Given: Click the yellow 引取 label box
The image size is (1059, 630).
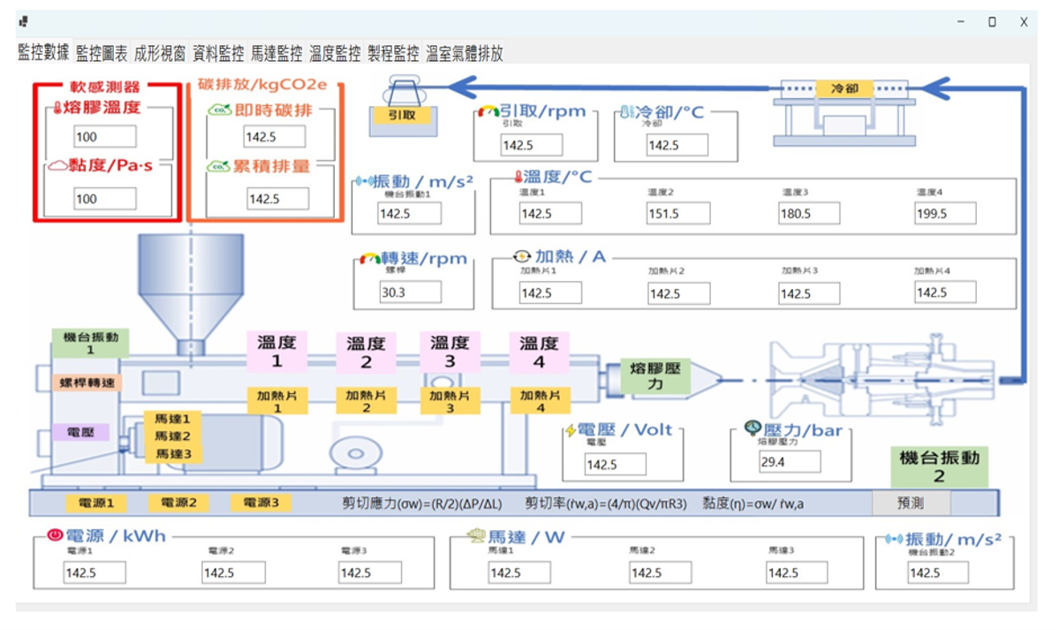Looking at the screenshot, I should tap(401, 115).
